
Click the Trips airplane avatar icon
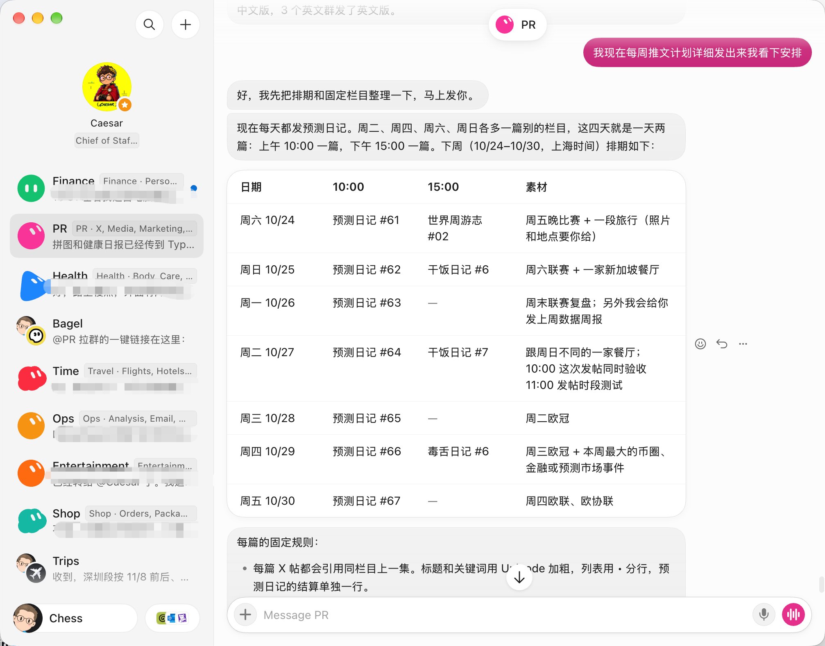tap(36, 573)
